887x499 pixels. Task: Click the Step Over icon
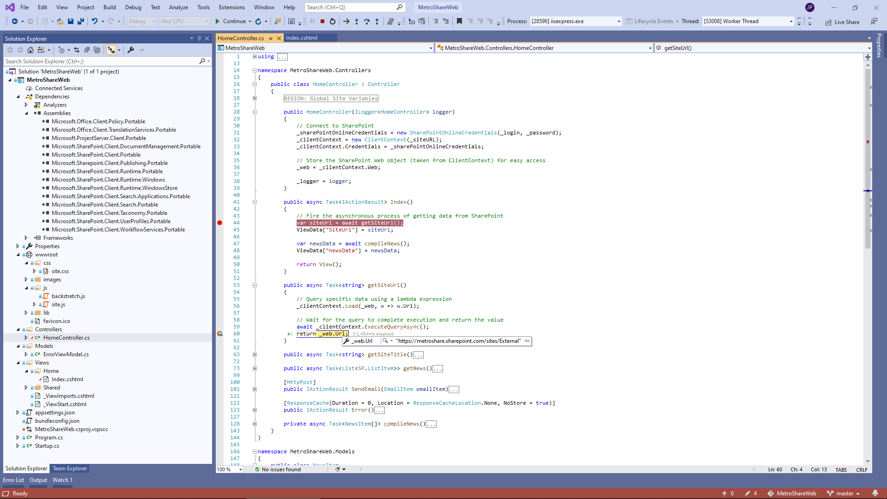click(x=367, y=21)
